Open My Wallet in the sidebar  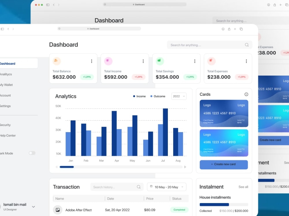(x=6, y=85)
